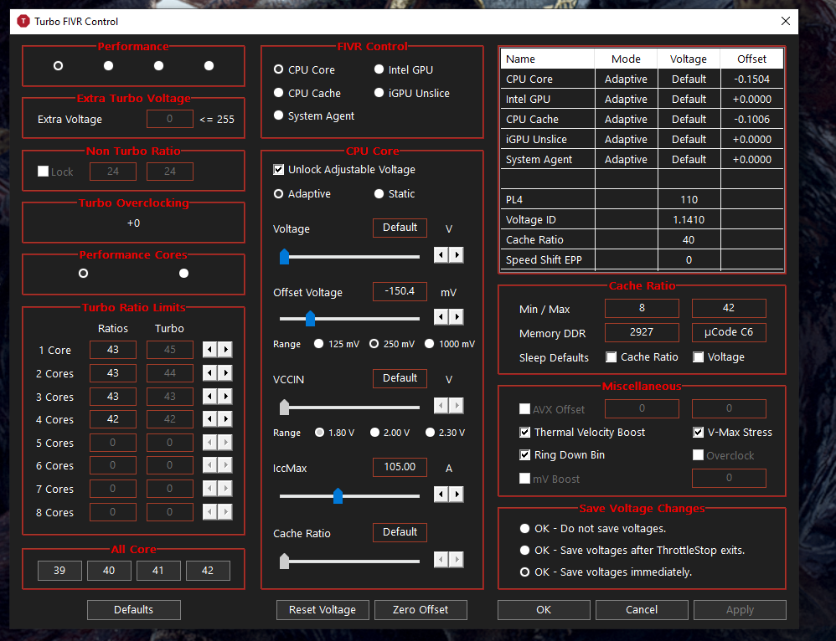Click the Voltage column header

click(689, 59)
